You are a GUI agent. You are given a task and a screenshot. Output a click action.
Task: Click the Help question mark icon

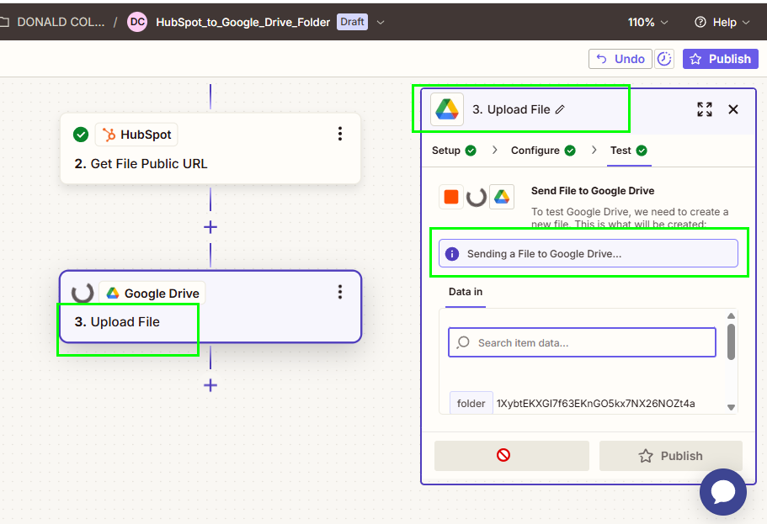click(x=700, y=22)
